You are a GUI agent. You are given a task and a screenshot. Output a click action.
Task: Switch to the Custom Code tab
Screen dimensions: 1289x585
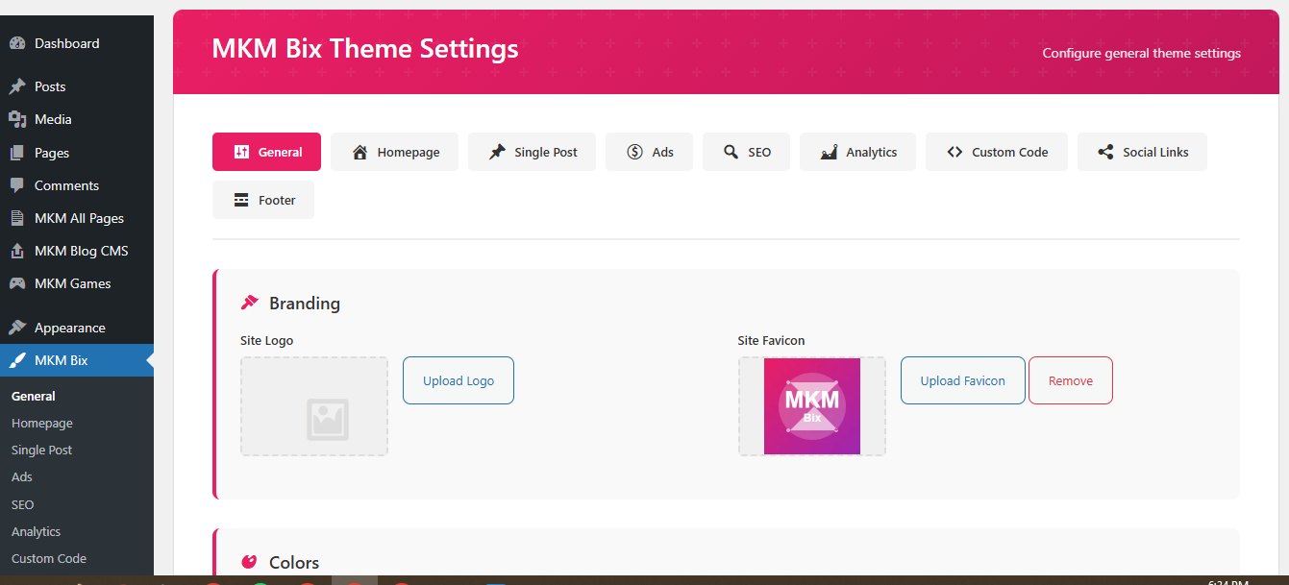[996, 152]
